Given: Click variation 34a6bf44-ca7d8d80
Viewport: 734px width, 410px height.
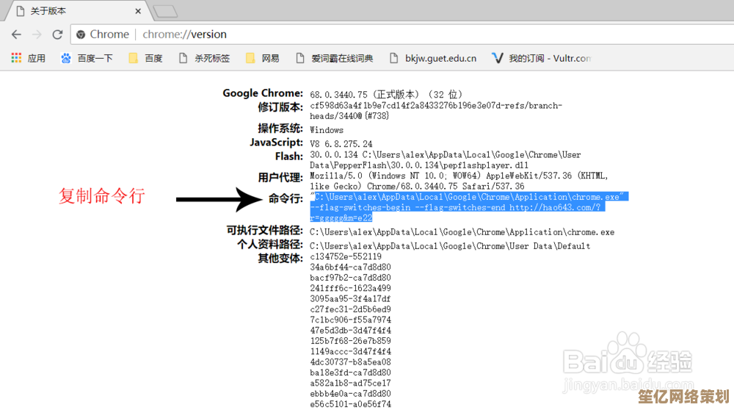Looking at the screenshot, I should (350, 267).
